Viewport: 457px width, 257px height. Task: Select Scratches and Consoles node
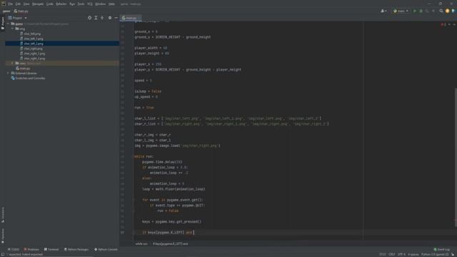point(28,79)
